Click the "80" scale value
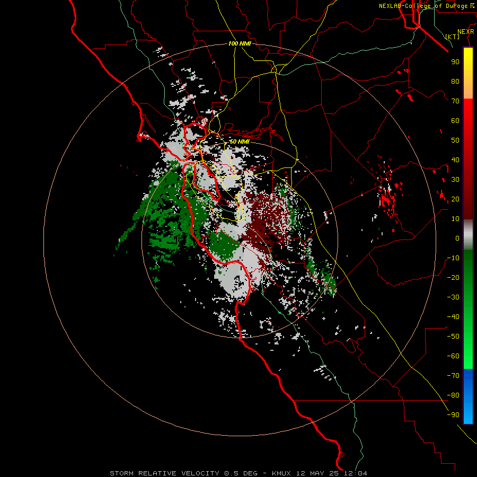Image resolution: width=477 pixels, height=477 pixels. coord(455,81)
